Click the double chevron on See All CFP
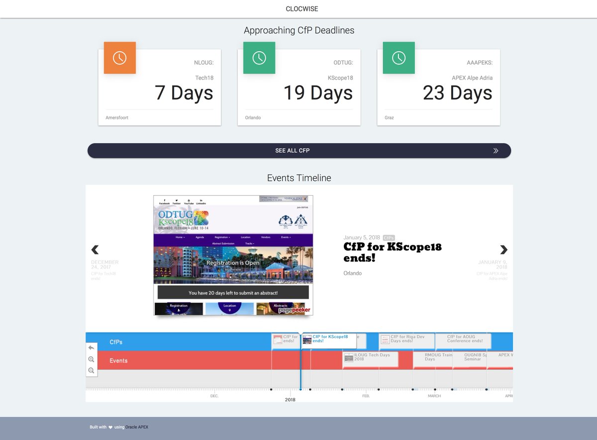Screen dimensions: 597x440 (x=496, y=151)
